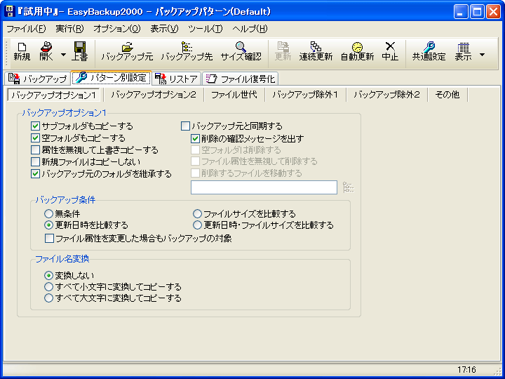
Task: Uncheck サブフォルダもコピーする checkbox
Action: click(35, 126)
